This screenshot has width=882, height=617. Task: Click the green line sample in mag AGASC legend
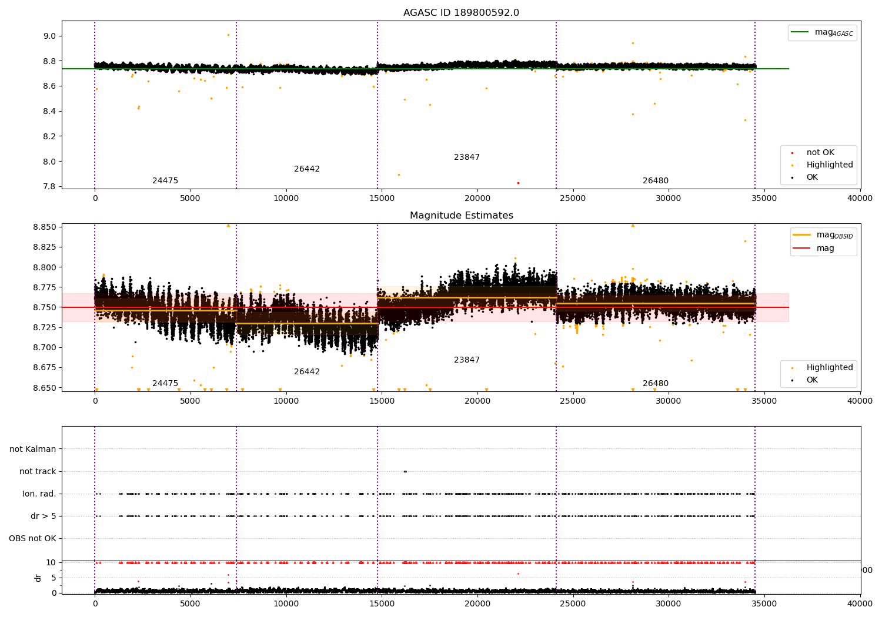pos(800,32)
